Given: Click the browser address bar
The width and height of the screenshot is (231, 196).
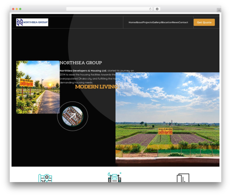Looking at the screenshot, I should [109, 9].
